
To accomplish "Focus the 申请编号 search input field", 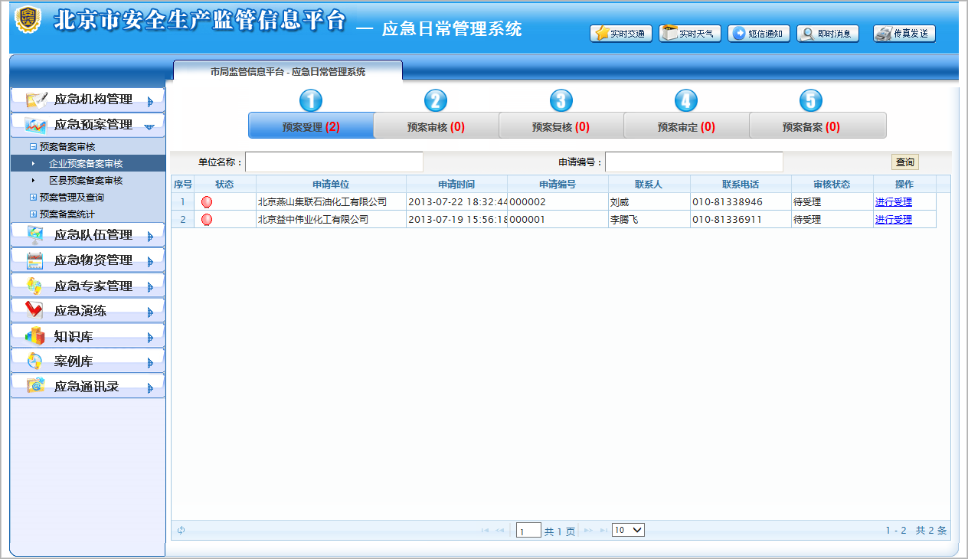I will pyautogui.click(x=694, y=162).
